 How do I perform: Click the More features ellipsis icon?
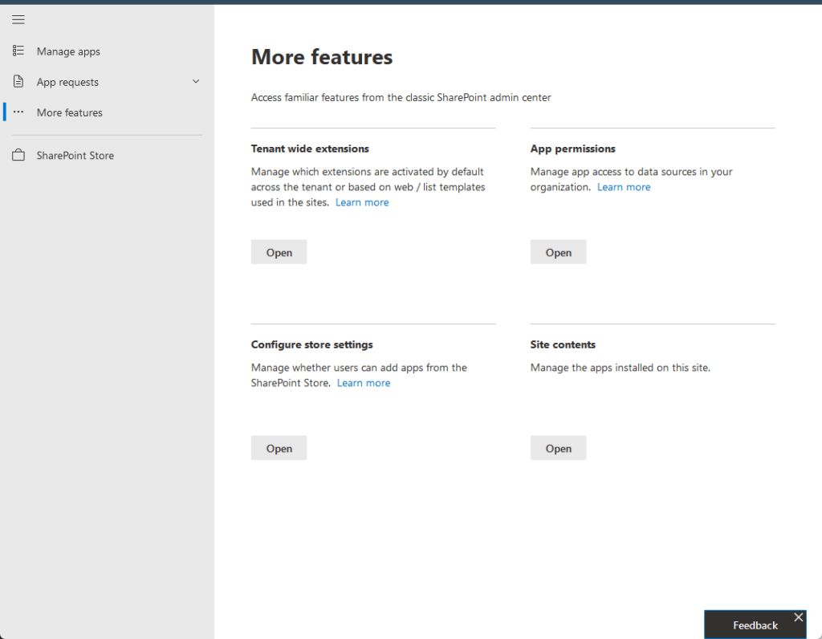coord(18,112)
